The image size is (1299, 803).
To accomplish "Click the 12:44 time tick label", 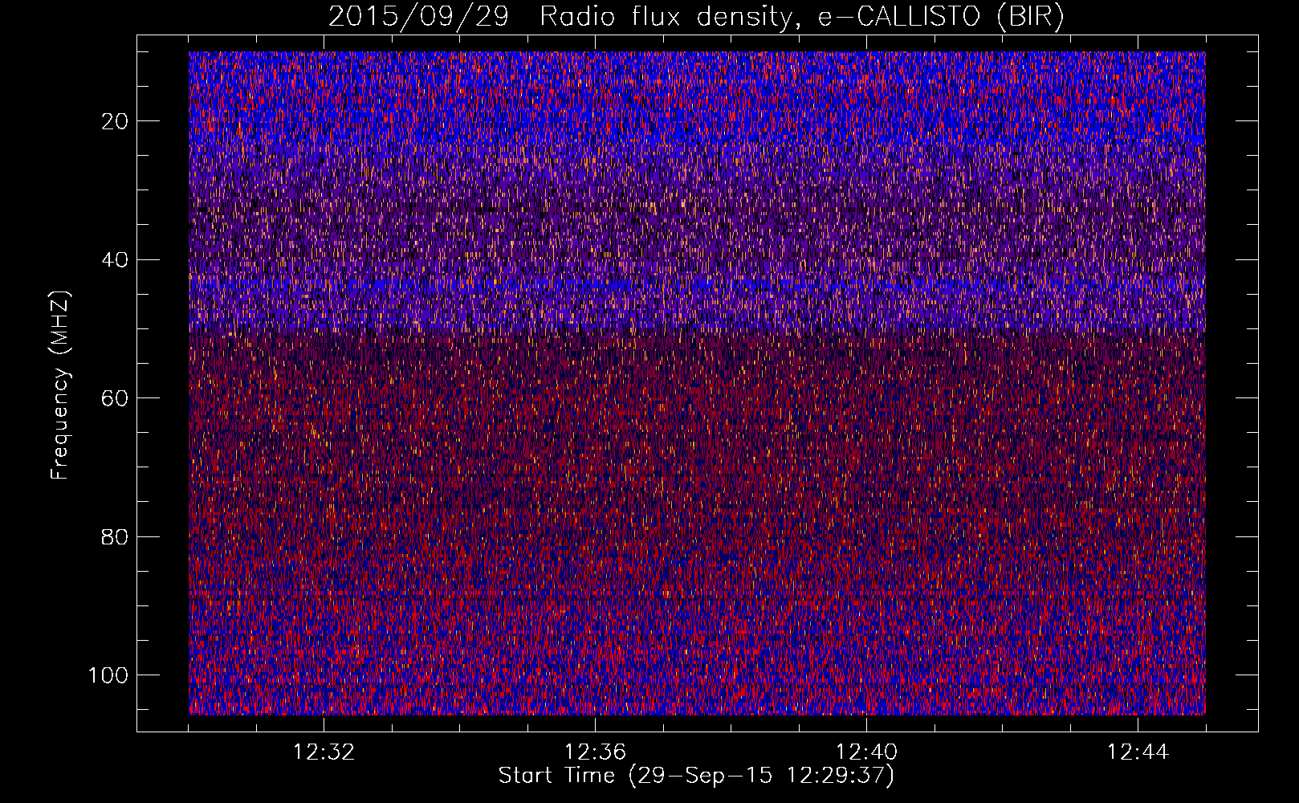I will [x=1138, y=752].
